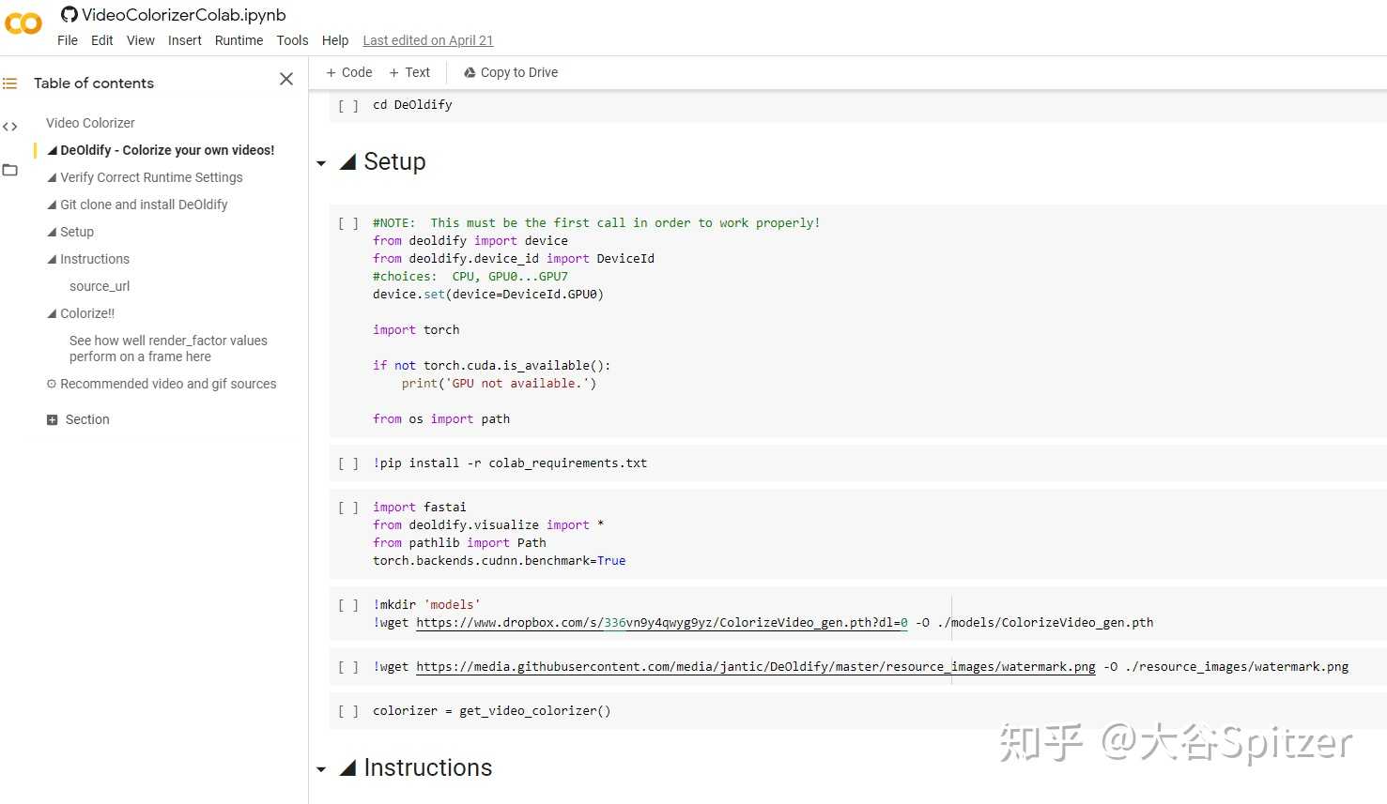Screen dimensions: 1387x804
Task: Close the Table of contents panel
Action: pos(286,80)
